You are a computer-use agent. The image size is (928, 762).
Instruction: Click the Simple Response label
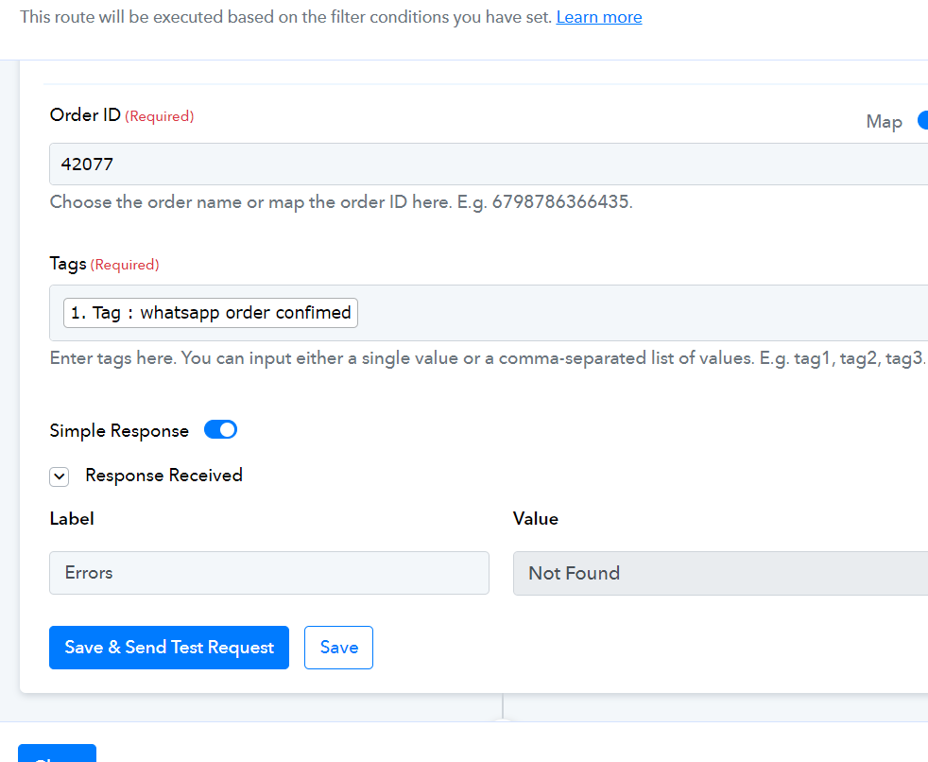tap(119, 430)
